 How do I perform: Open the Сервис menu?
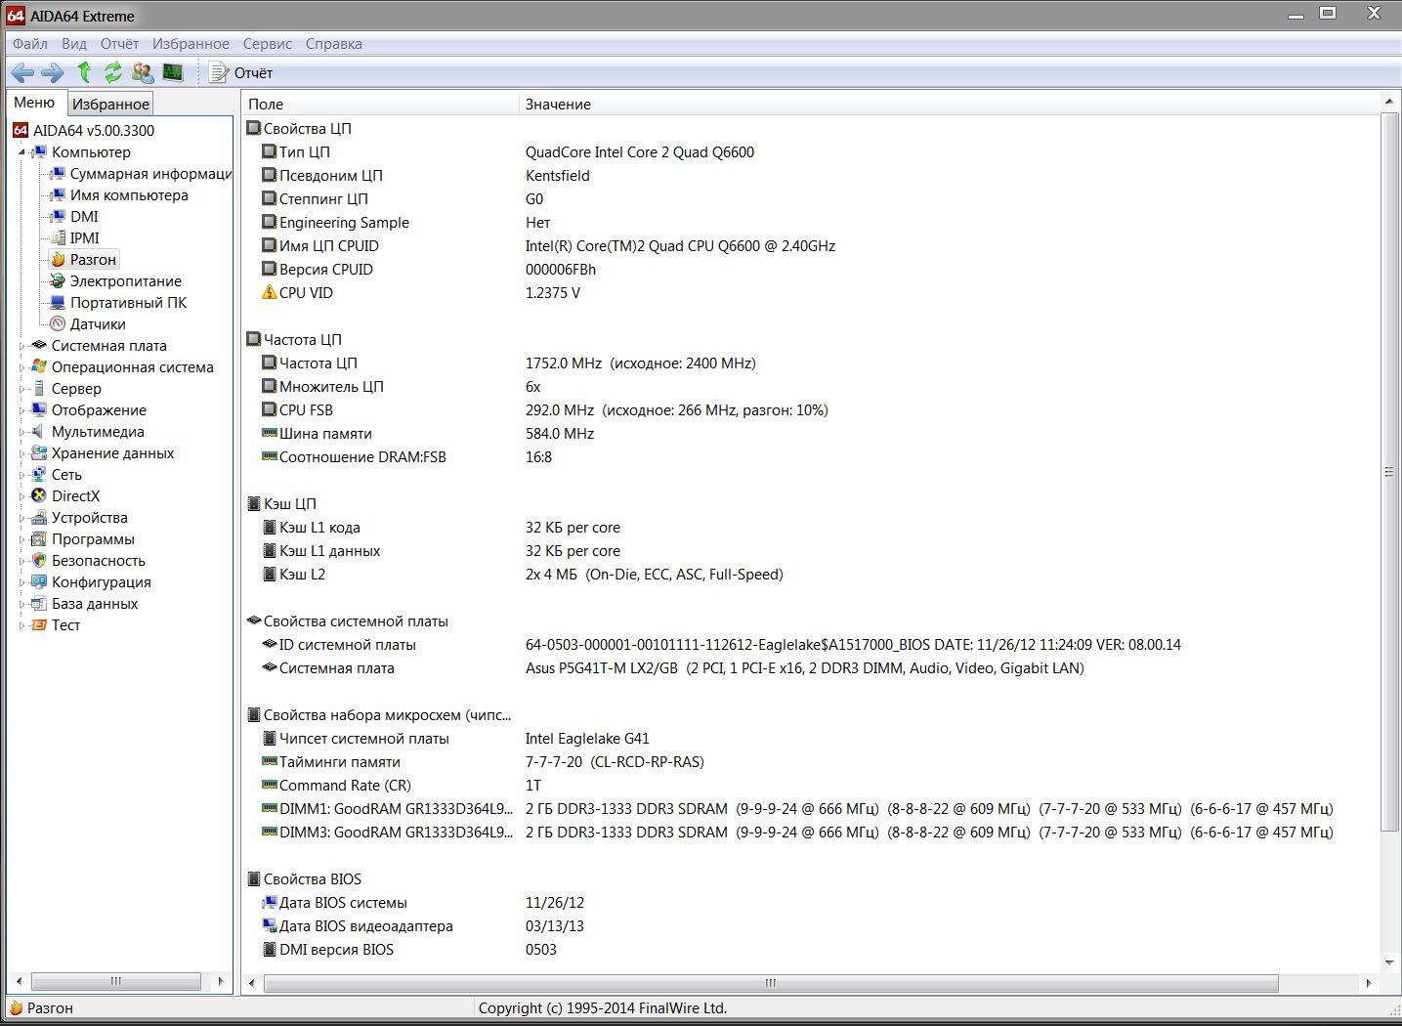(268, 43)
